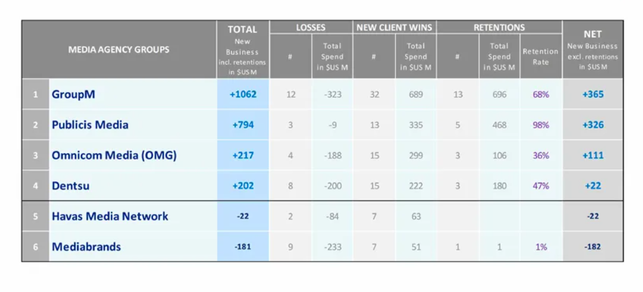643x292 pixels.
Task: Select the Dentsu agency name
Action: point(71,186)
